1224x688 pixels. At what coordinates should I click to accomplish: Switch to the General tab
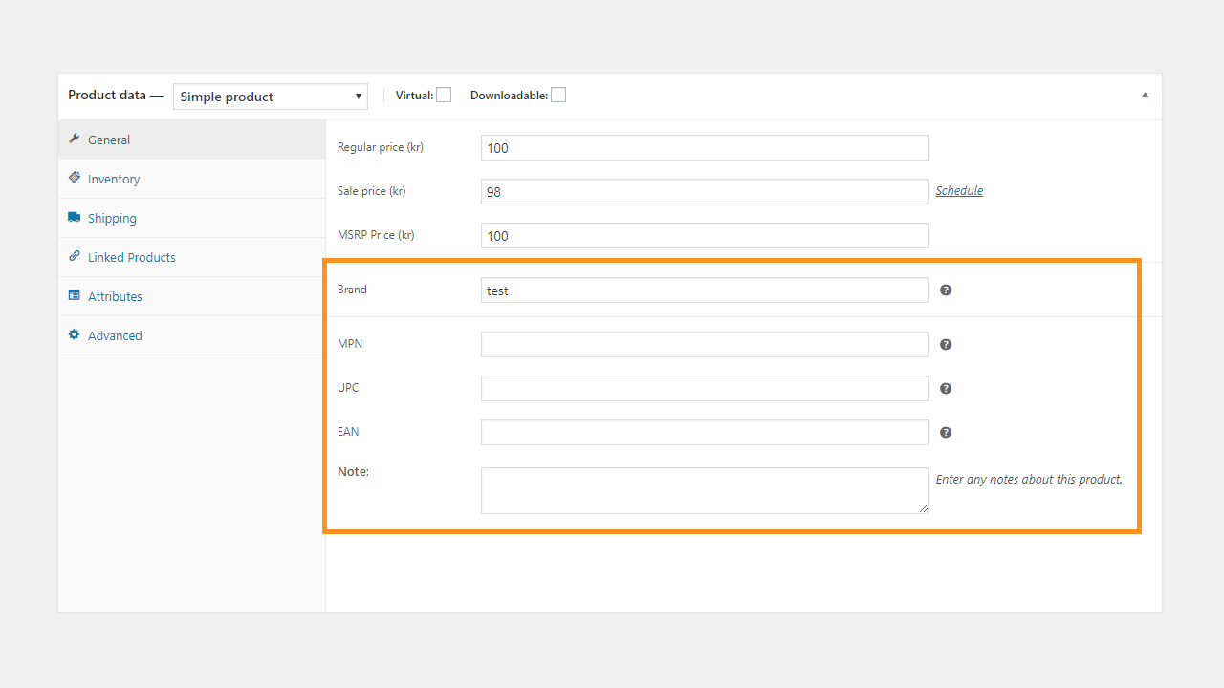192,140
